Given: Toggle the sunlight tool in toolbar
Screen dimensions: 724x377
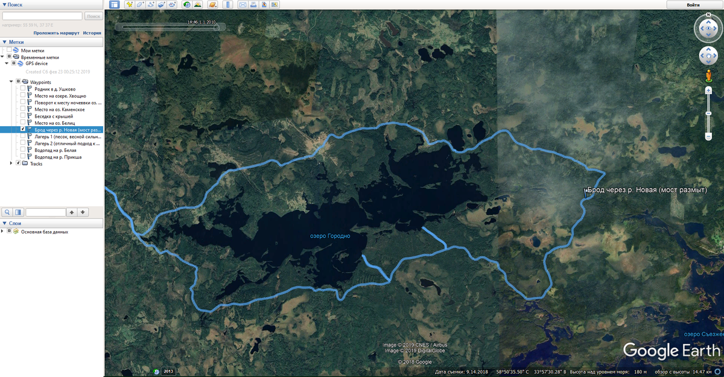Looking at the screenshot, I should pos(197,5).
